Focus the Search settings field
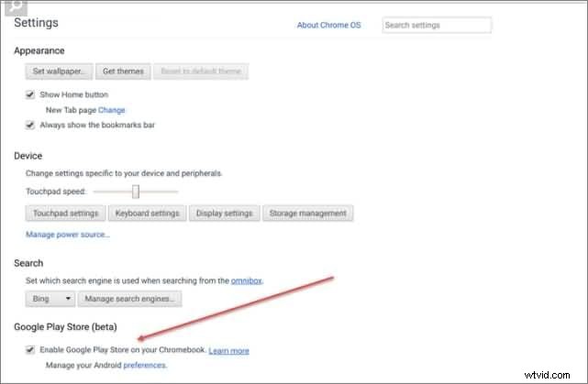Image resolution: width=588 pixels, height=384 pixels. click(x=437, y=25)
